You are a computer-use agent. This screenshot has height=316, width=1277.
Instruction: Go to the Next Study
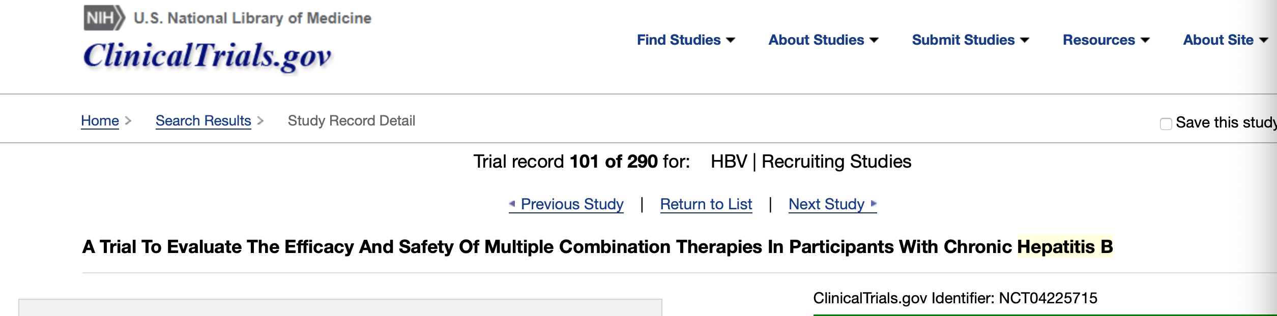pyautogui.click(x=826, y=204)
